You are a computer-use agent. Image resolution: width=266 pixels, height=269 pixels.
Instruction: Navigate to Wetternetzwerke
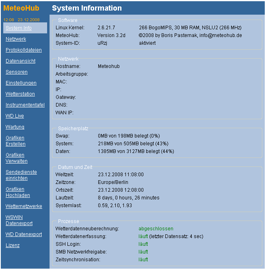(x=24, y=206)
